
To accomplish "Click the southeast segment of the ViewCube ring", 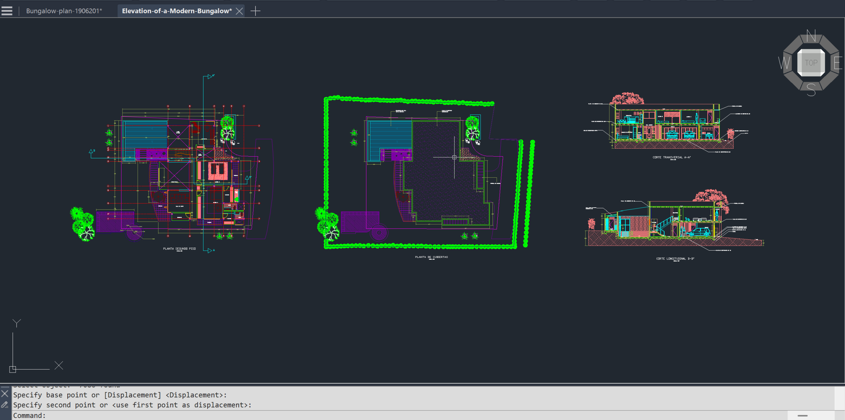I will click(829, 81).
